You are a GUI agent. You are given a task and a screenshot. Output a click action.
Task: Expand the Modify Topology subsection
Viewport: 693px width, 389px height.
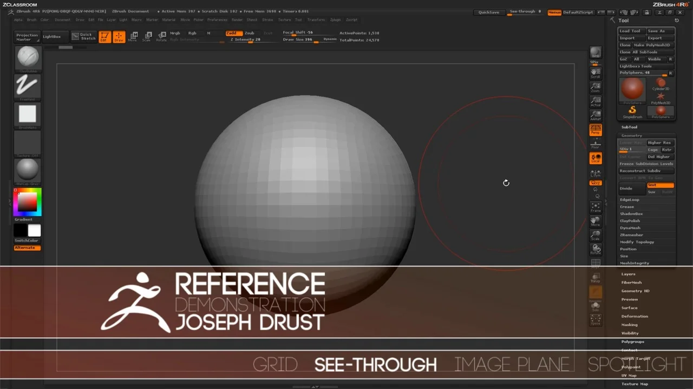637,242
